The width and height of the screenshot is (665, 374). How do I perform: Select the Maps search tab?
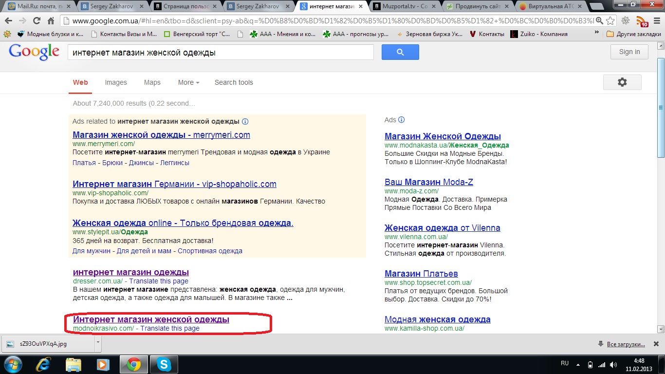(152, 82)
